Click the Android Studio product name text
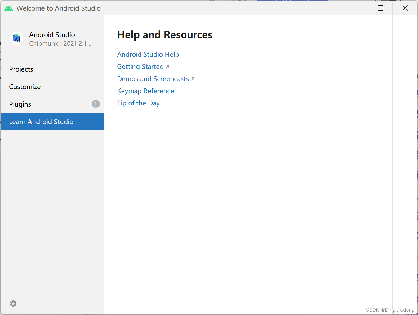 [x=52, y=35]
